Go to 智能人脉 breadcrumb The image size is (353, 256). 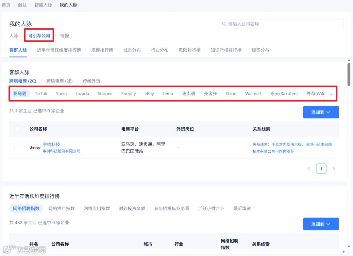(43, 5)
